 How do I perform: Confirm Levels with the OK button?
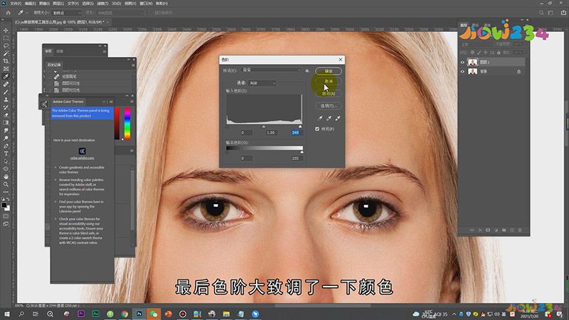329,71
